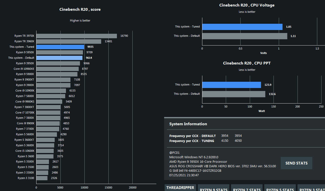
Task: Click the Cinebench R20 CPU Voltage title
Action: pos(247,5)
